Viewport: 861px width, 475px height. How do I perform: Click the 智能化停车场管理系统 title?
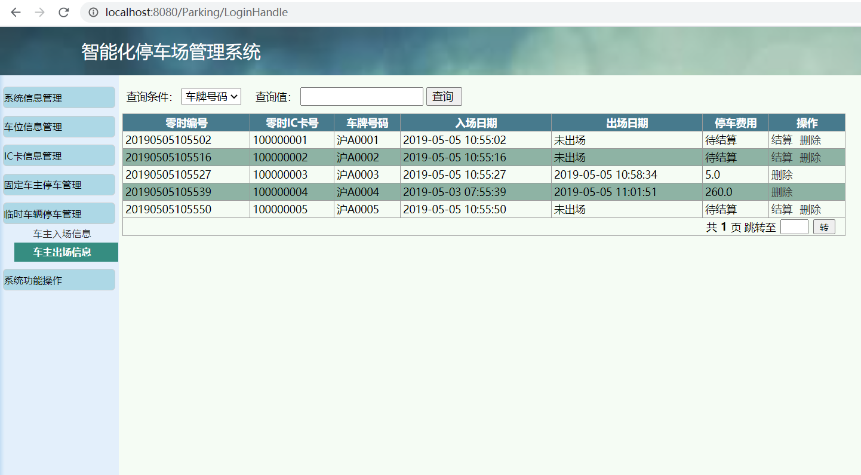click(171, 52)
